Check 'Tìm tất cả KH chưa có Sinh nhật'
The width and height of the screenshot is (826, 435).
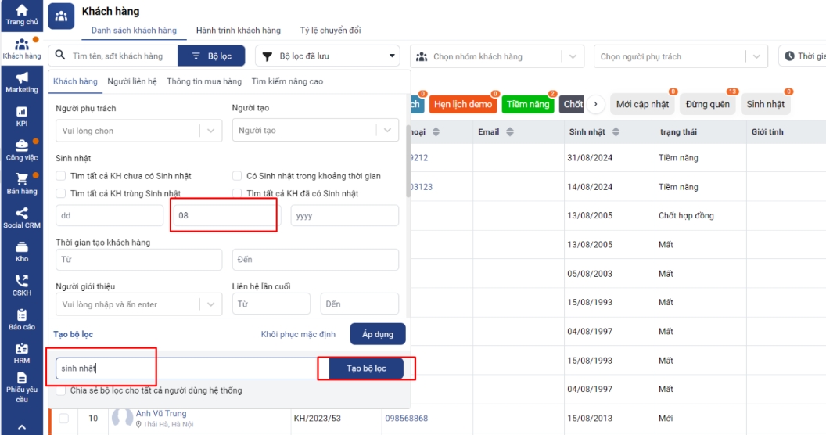click(x=61, y=176)
